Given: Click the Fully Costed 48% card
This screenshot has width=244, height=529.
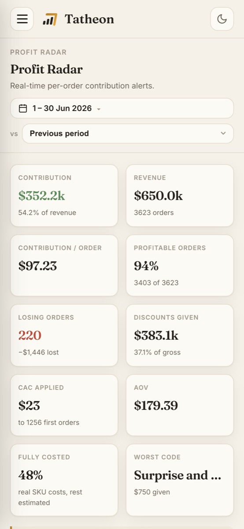Looking at the screenshot, I should [64, 480].
